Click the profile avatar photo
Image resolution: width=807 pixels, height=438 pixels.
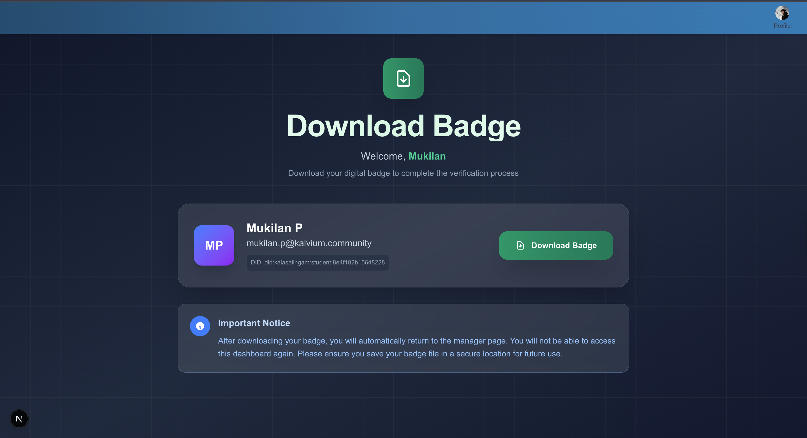(x=782, y=13)
